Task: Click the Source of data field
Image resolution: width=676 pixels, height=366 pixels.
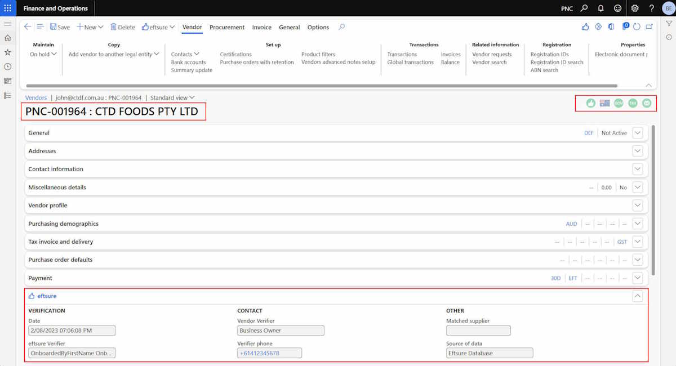Action: click(490, 353)
